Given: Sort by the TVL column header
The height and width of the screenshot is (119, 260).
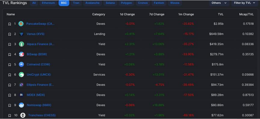Looking at the screenshot, I should (221, 14).
